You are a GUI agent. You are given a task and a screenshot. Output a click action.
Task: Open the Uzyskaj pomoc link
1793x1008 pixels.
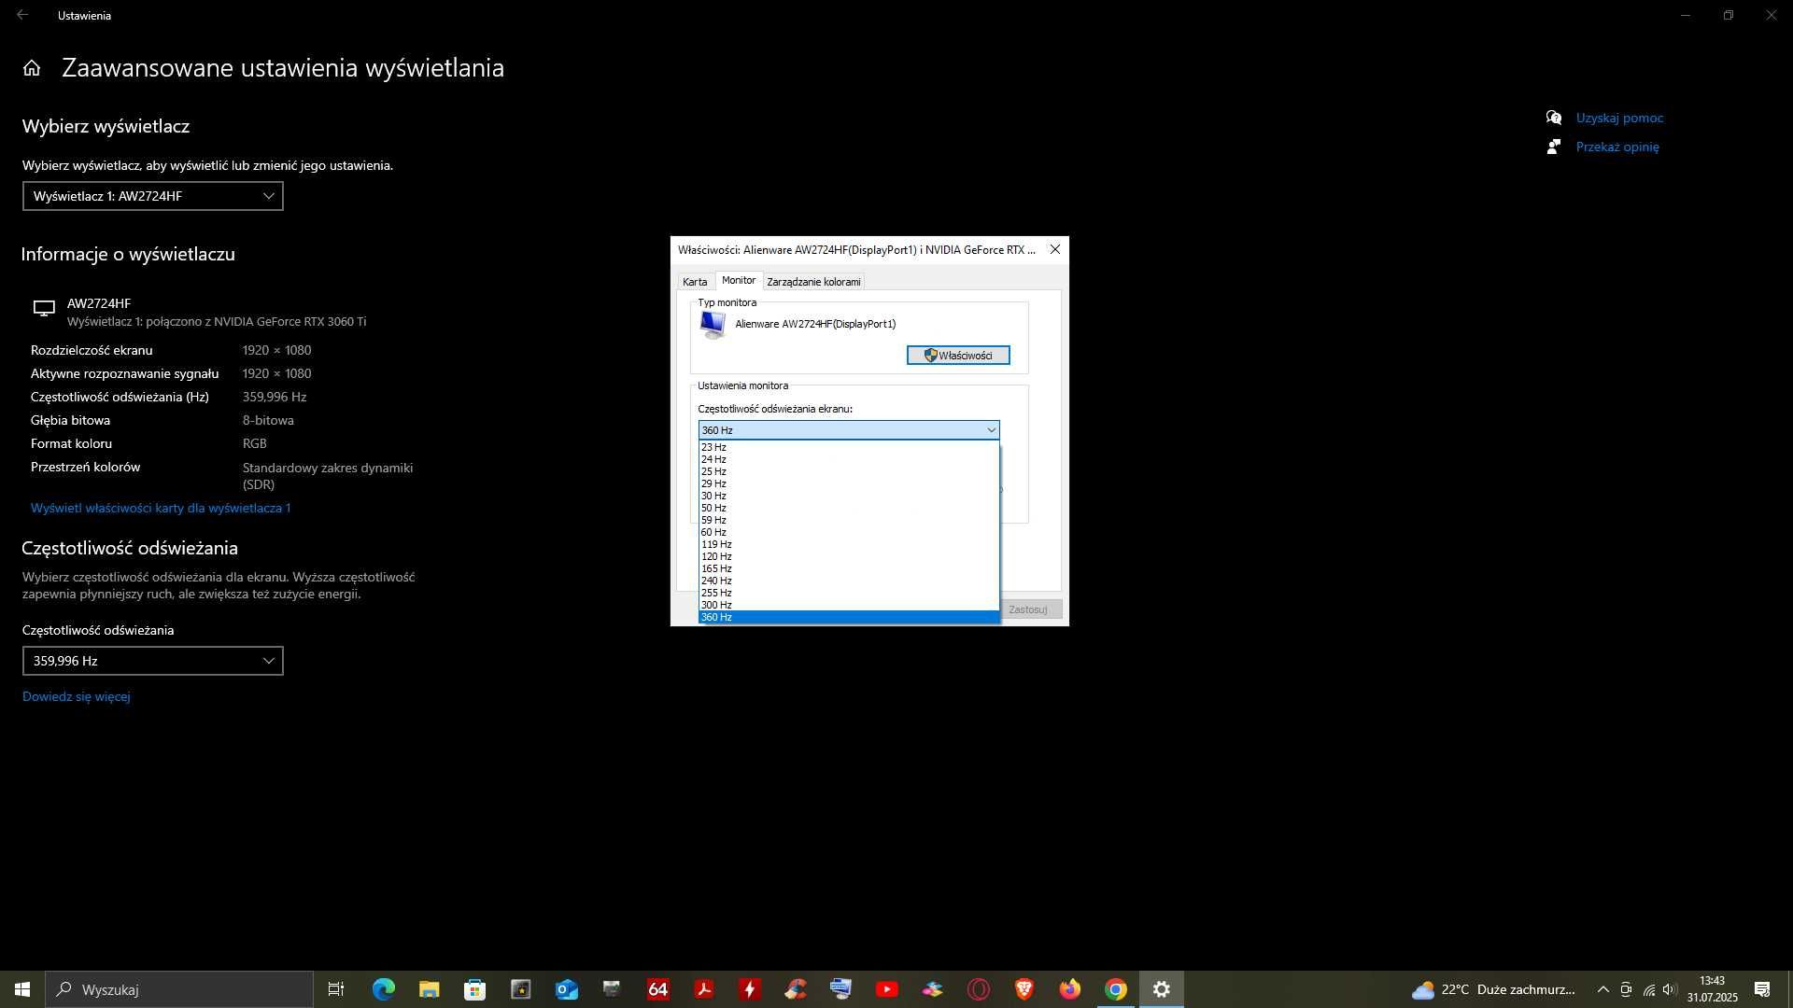point(1619,118)
